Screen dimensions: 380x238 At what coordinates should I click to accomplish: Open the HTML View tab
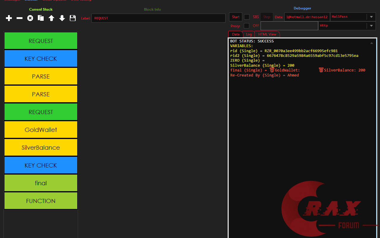coord(267,34)
